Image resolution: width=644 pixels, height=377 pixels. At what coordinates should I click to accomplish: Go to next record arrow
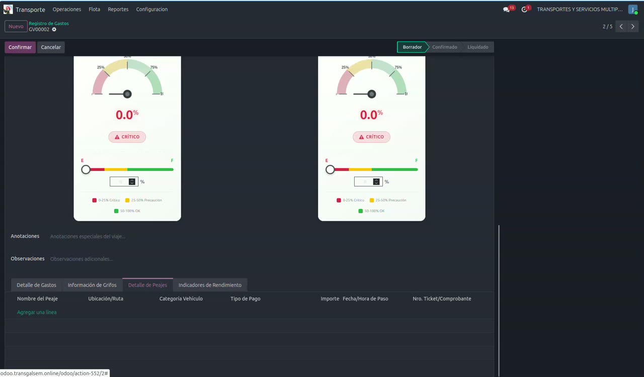click(x=633, y=27)
